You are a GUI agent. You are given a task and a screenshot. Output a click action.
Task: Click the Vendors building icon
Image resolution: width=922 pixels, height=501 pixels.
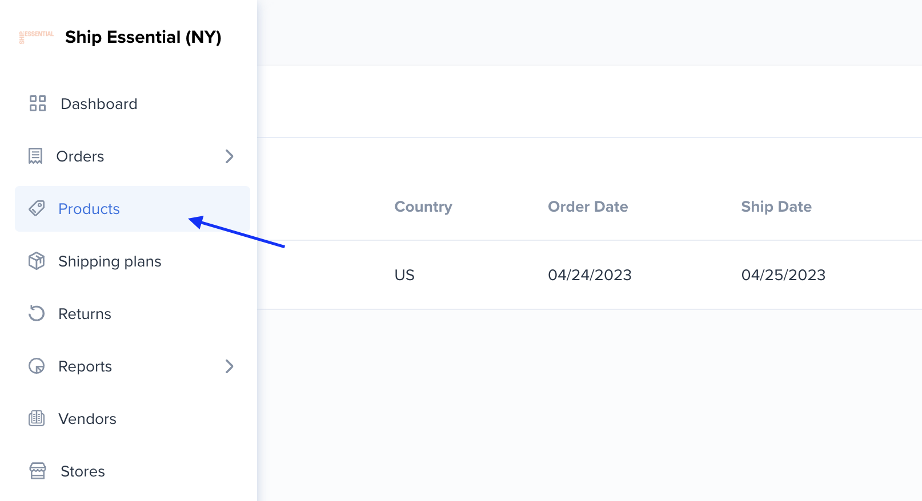pos(37,418)
